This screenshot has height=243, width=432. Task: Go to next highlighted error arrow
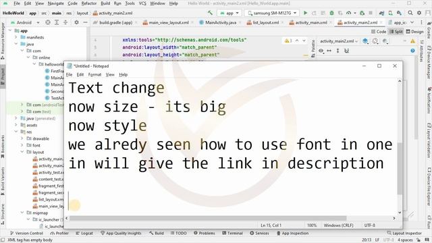[304, 40]
